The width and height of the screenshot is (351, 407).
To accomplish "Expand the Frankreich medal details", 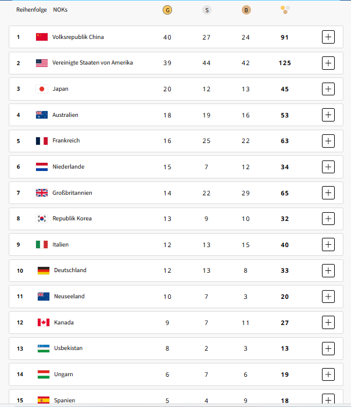I will pos(328,141).
